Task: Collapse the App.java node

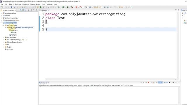Action: pos(8,30)
